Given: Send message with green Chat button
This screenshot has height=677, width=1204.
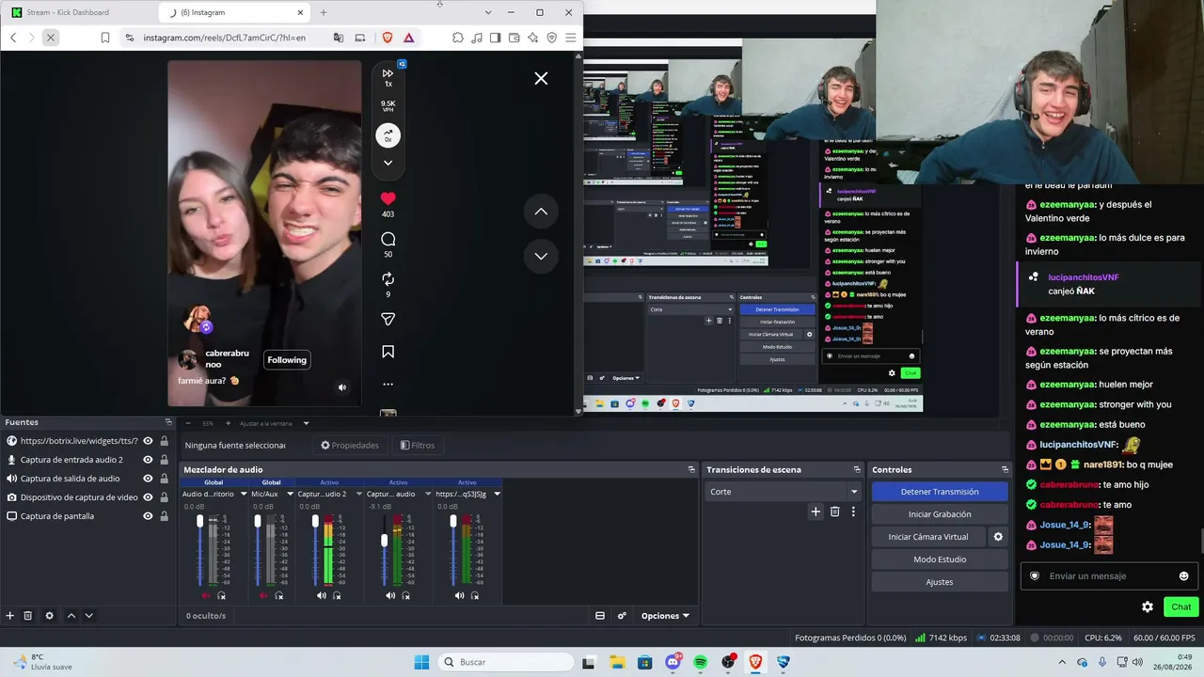Looking at the screenshot, I should pyautogui.click(x=1181, y=607).
